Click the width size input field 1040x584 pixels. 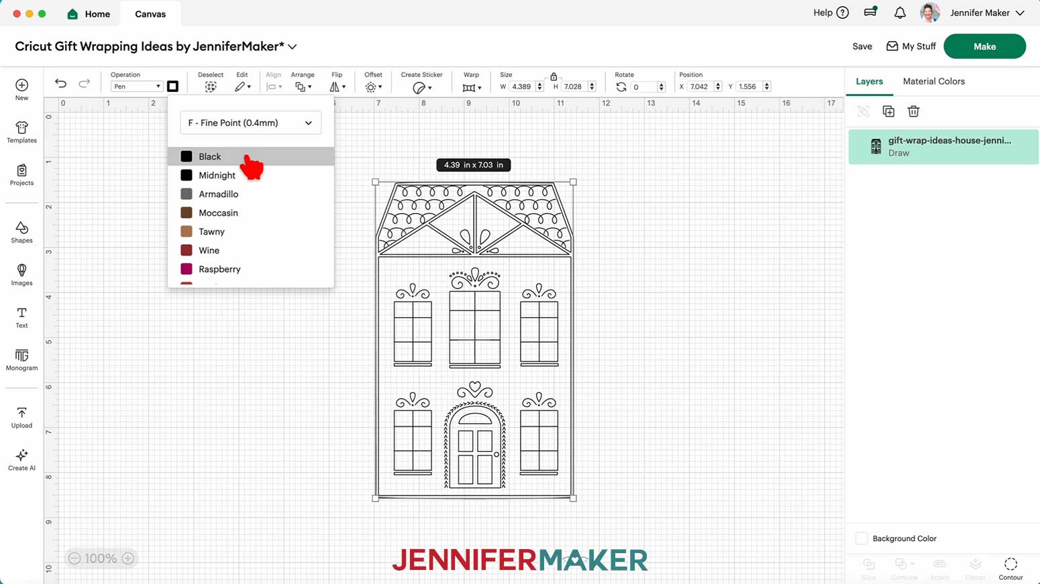coord(521,86)
